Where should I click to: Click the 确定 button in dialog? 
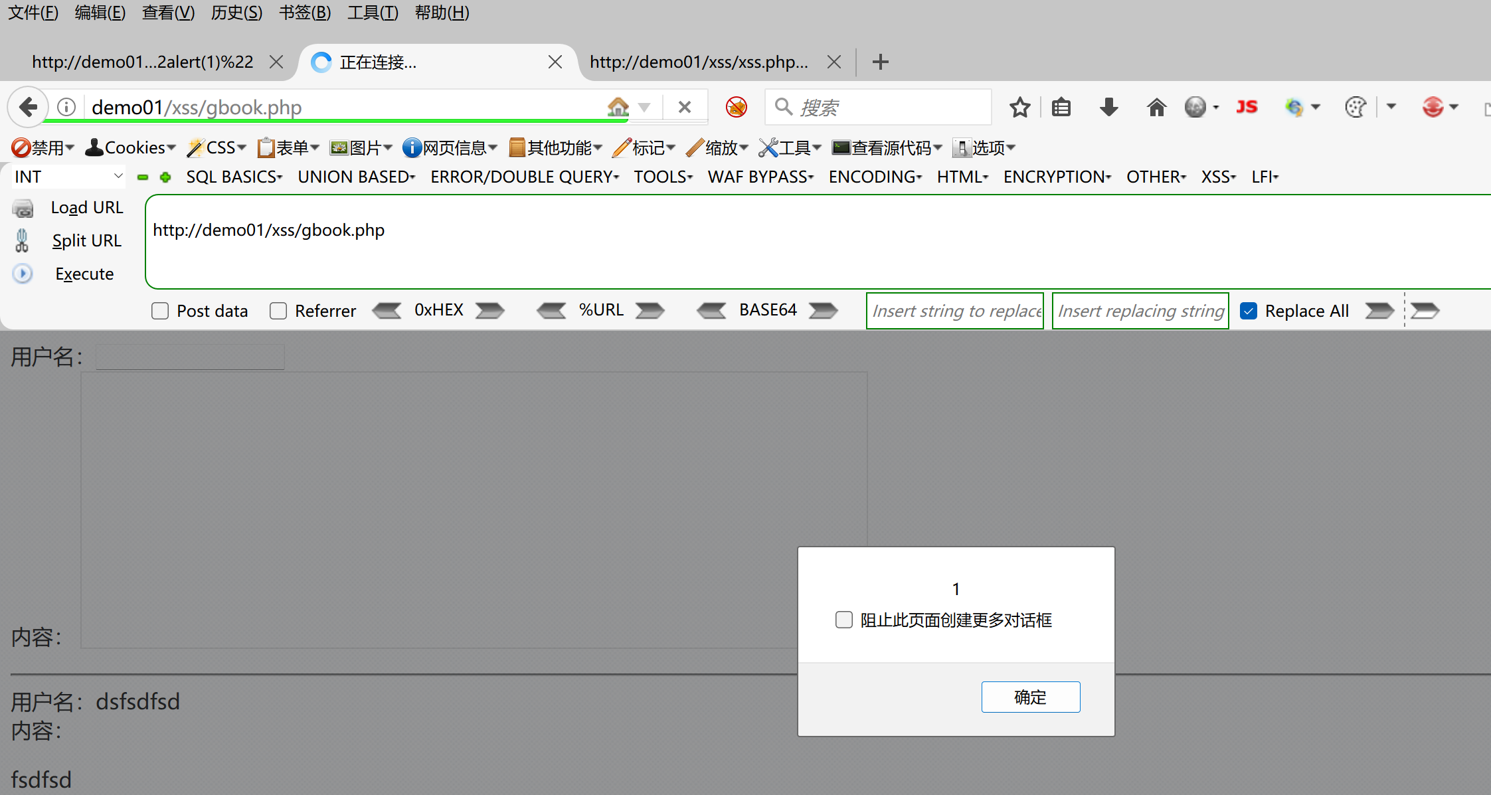(x=1030, y=697)
